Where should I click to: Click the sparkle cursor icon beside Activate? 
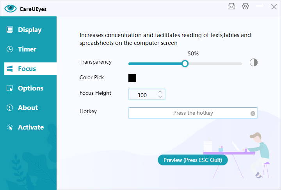click(10, 127)
